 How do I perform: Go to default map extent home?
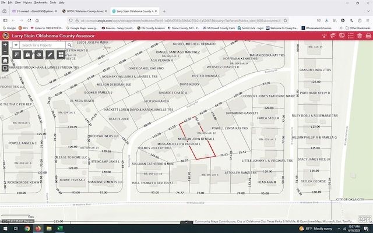click(x=5, y=61)
